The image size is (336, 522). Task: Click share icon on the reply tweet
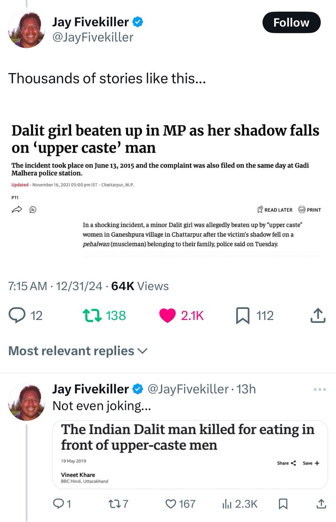321,504
